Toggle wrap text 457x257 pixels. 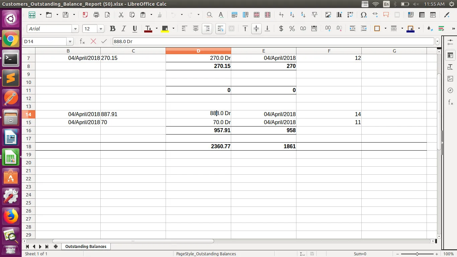point(220,29)
